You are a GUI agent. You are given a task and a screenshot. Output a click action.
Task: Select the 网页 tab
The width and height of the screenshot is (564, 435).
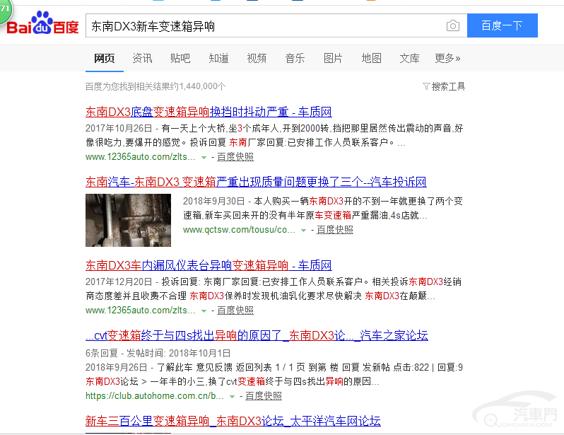[105, 58]
